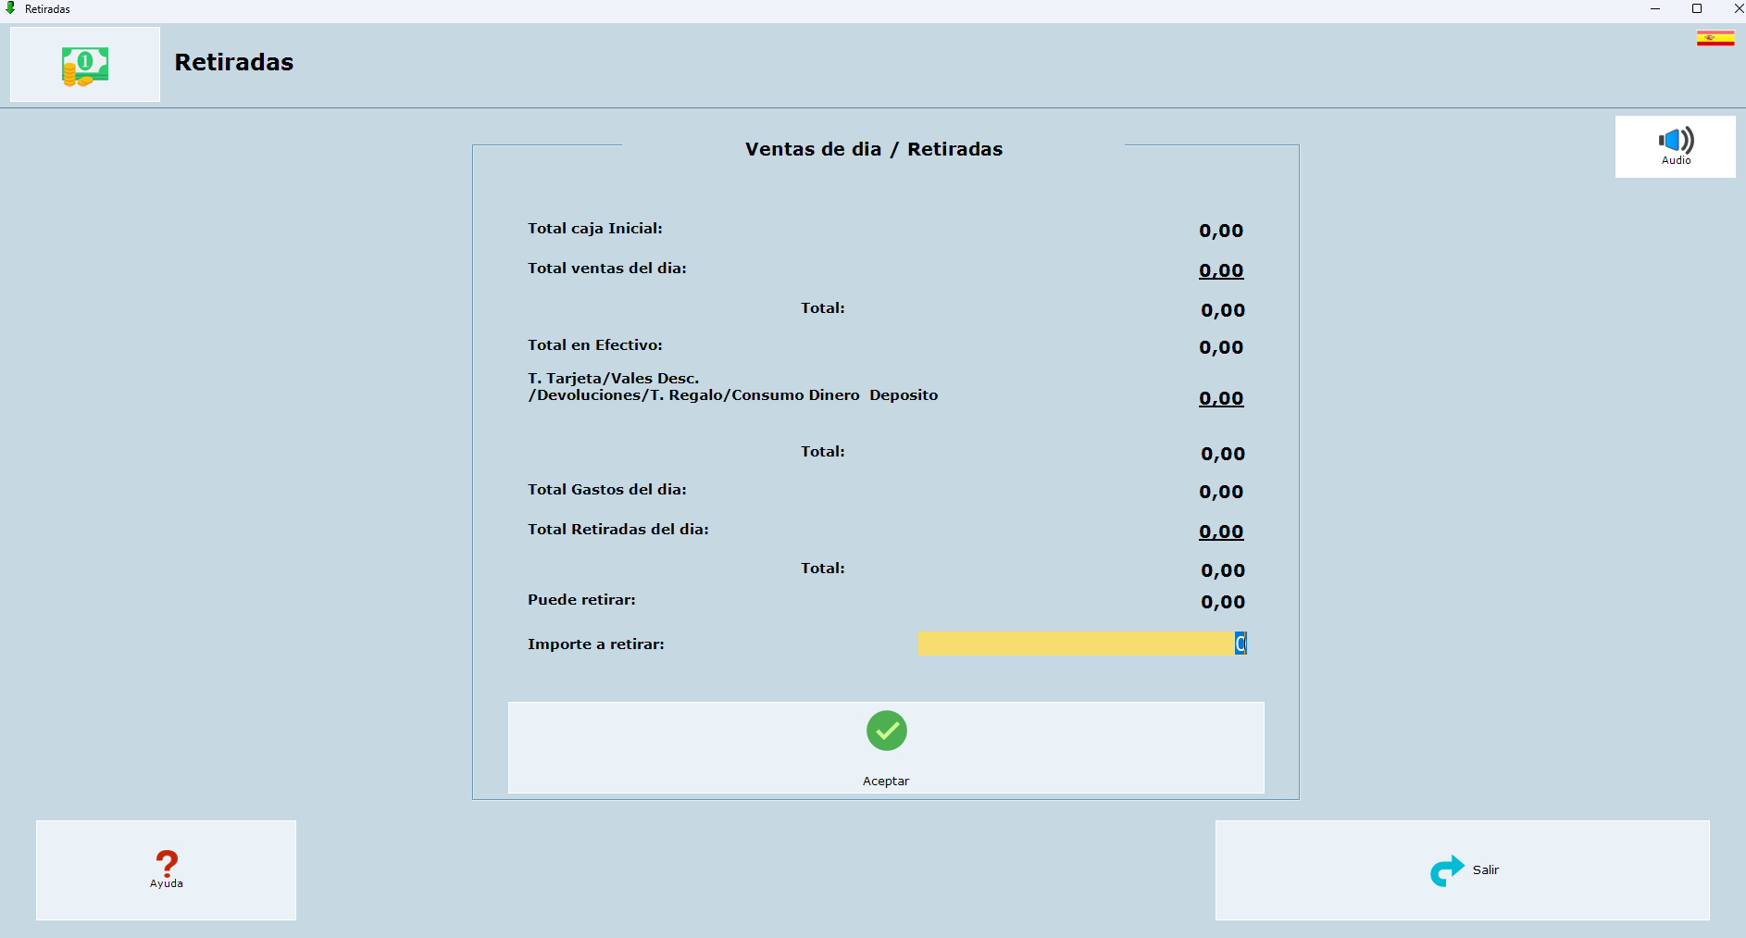
Task: Click the Puede retirar amount value
Action: point(1222,602)
